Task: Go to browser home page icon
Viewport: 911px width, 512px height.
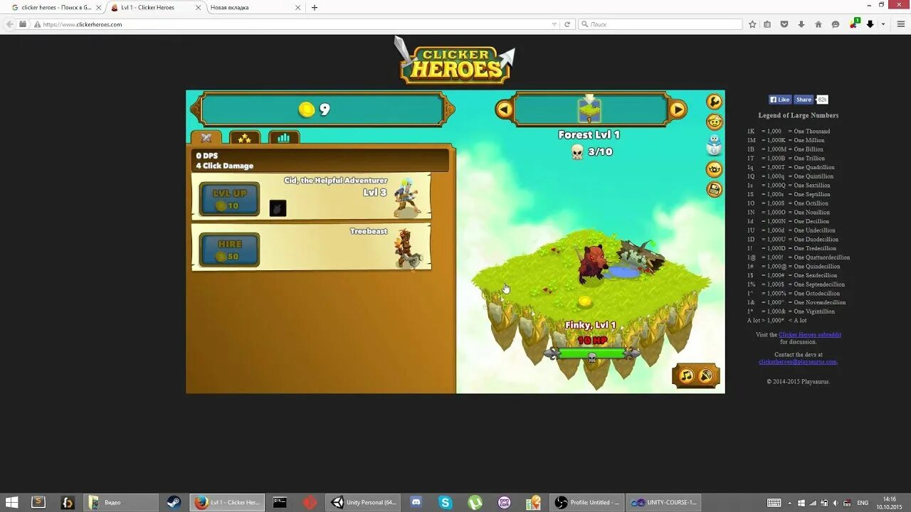Action: 818,24
